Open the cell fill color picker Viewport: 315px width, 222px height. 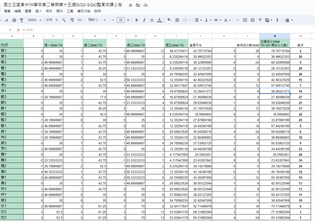[x=169, y=20]
